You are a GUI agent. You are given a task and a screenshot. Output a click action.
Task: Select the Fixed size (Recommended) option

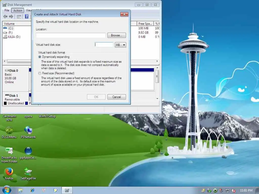(40, 73)
